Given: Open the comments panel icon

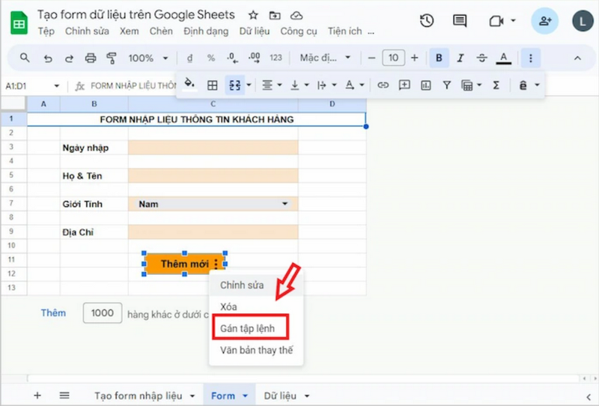Looking at the screenshot, I should click(460, 21).
